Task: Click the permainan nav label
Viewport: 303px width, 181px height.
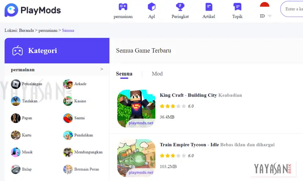Action: (x=123, y=17)
